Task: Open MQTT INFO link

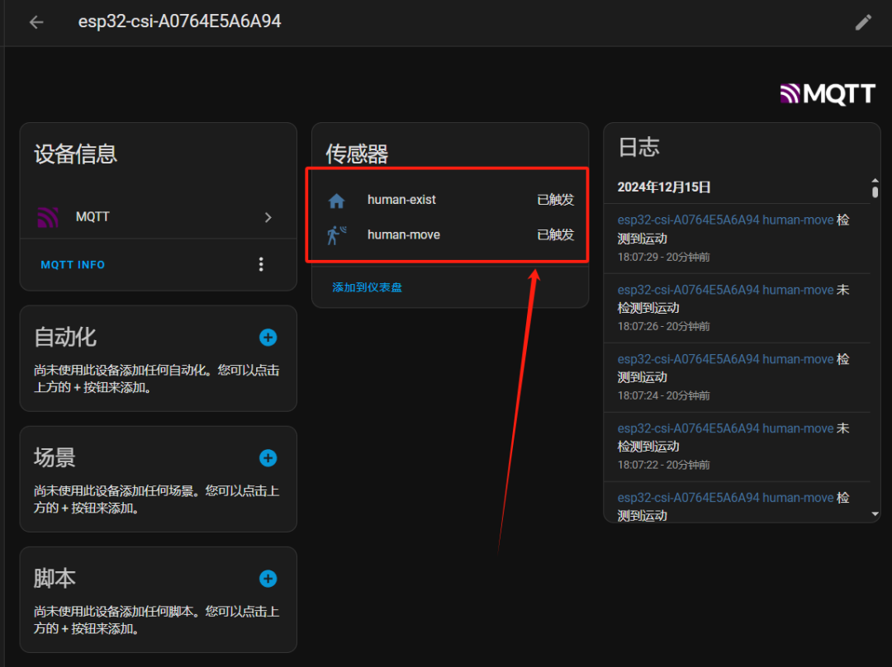Action: point(73,264)
